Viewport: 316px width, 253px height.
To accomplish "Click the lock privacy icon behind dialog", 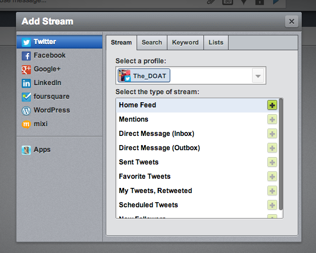I will click(259, 2).
